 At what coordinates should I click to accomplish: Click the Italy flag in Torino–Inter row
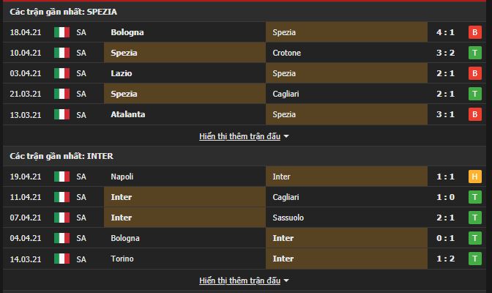[x=61, y=259]
